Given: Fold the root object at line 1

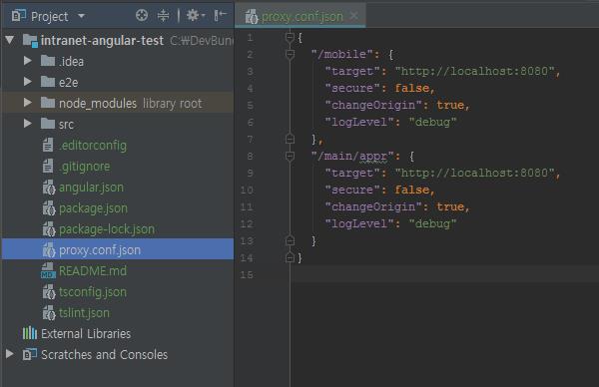Looking at the screenshot, I should pyautogui.click(x=290, y=37).
